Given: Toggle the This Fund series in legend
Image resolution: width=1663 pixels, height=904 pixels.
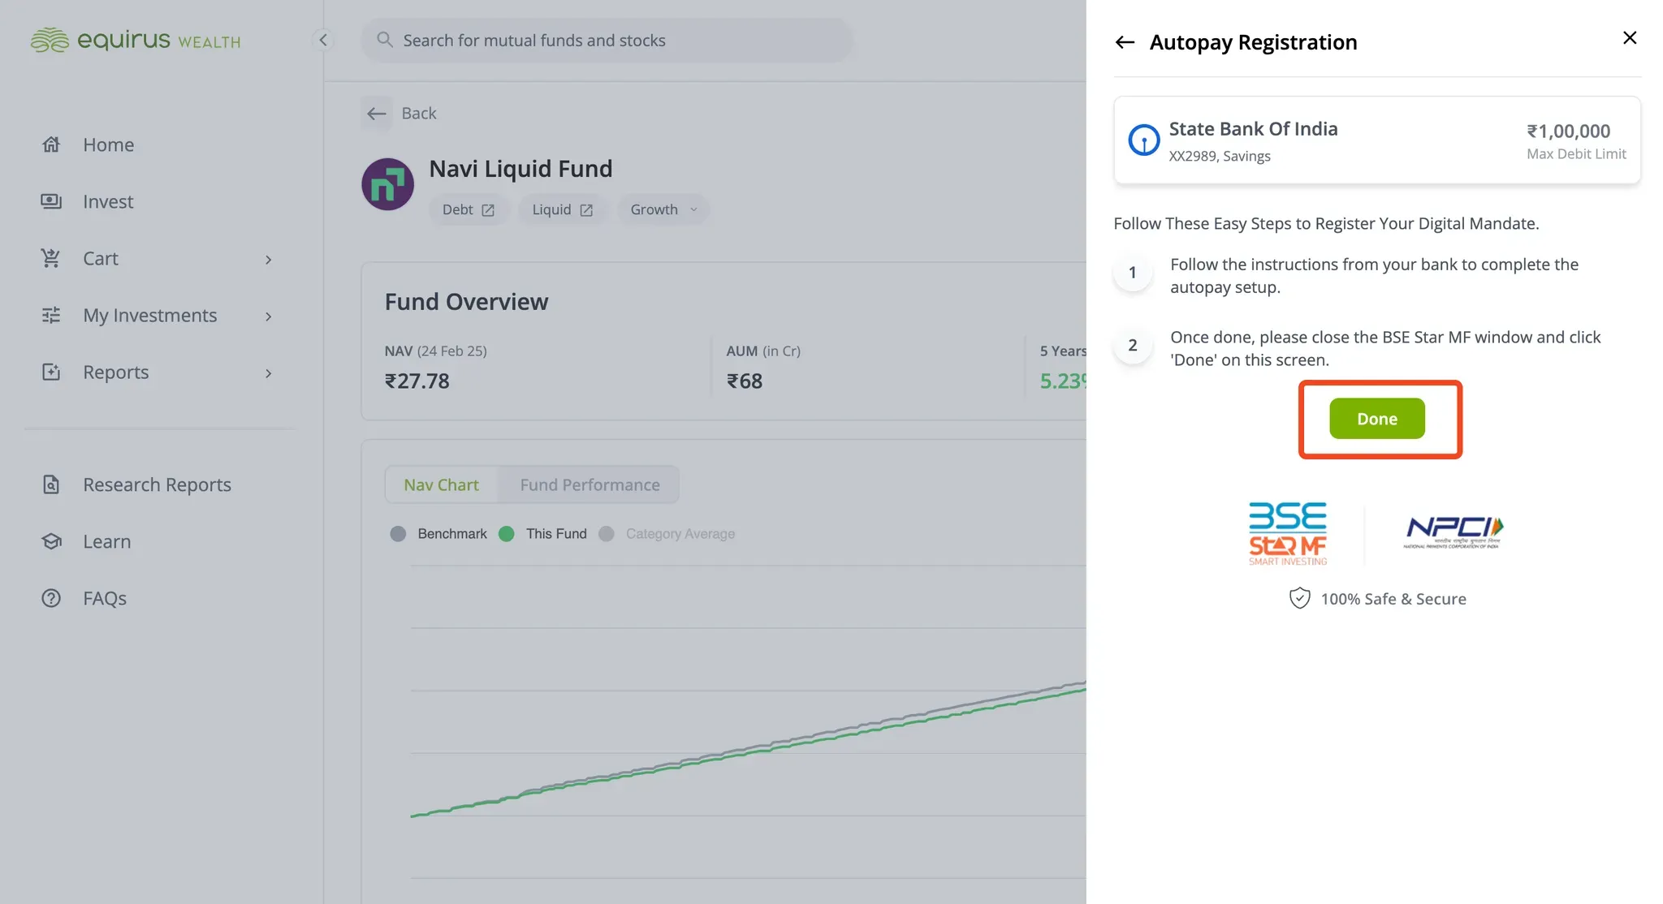Looking at the screenshot, I should click(542, 534).
